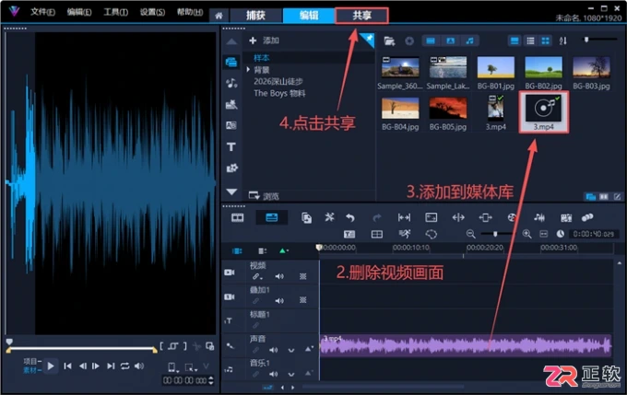Open the split screen template icon

pos(377,234)
